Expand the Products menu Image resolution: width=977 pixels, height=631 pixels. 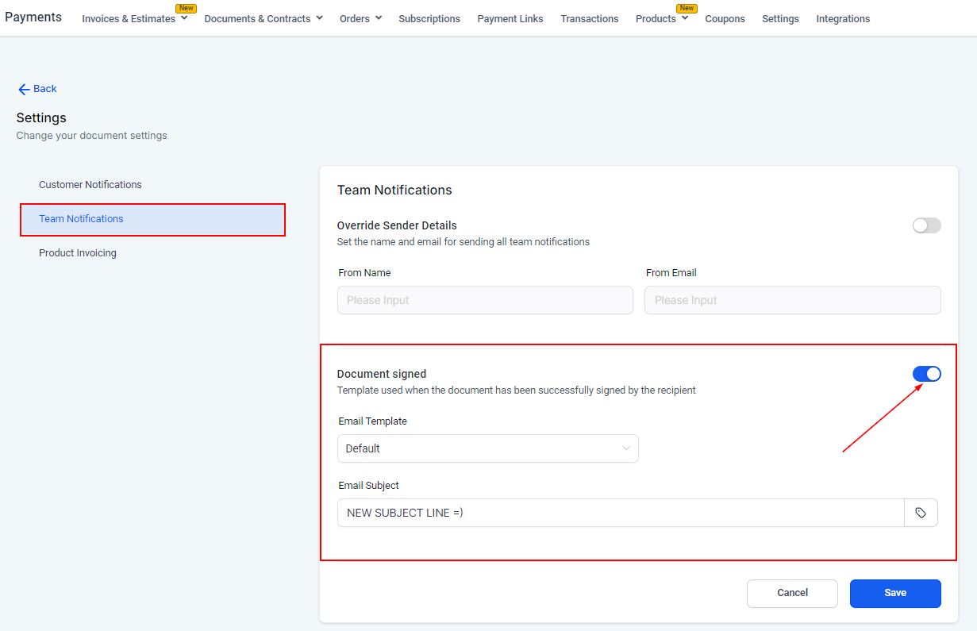coord(662,18)
